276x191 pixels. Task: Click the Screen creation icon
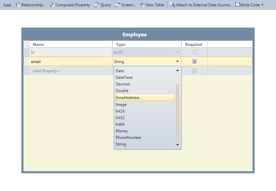(x=117, y=5)
